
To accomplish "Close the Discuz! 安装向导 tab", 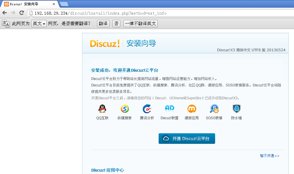I will coord(54,4).
